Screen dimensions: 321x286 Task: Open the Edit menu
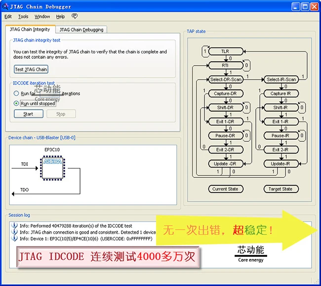(8, 17)
